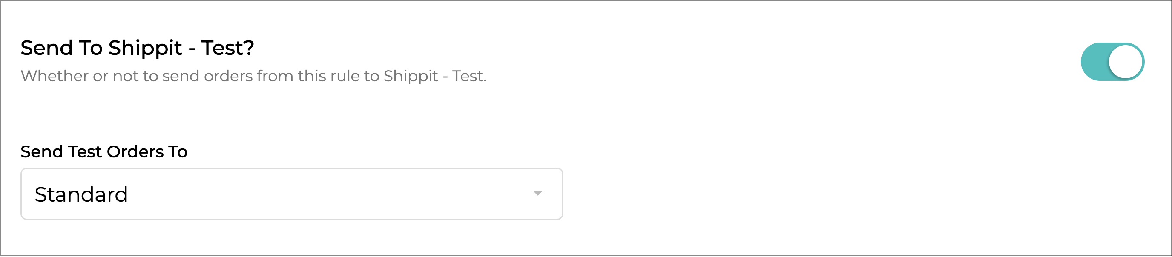Expand the Standard selection caret
The image size is (1172, 257).
coord(537,193)
